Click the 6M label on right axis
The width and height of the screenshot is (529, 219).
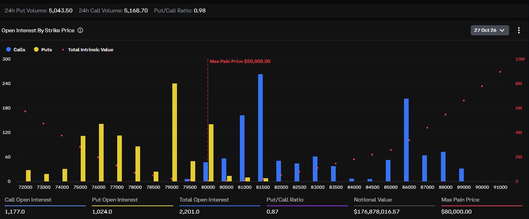pyautogui.click(x=519, y=108)
